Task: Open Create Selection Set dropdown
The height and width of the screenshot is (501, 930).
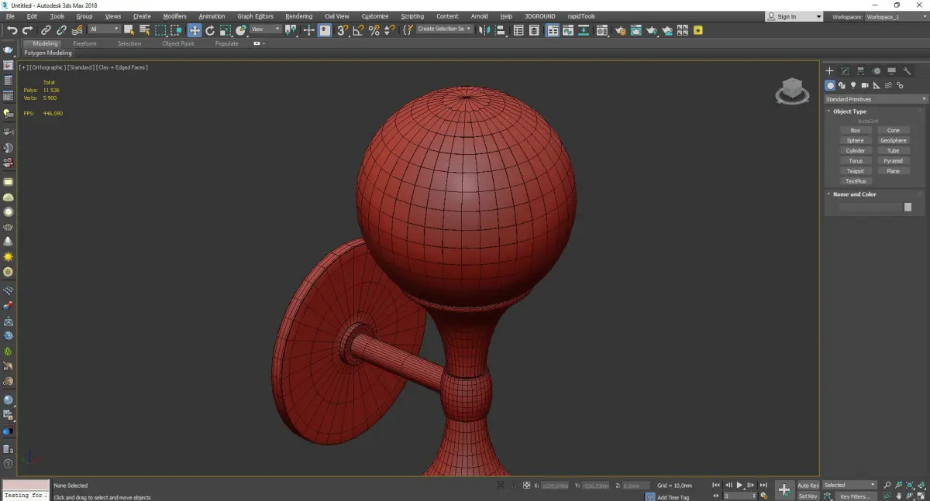Action: 444,29
